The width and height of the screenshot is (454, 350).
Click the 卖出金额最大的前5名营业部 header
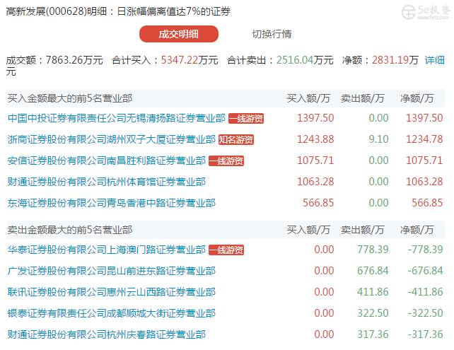pyautogui.click(x=70, y=230)
